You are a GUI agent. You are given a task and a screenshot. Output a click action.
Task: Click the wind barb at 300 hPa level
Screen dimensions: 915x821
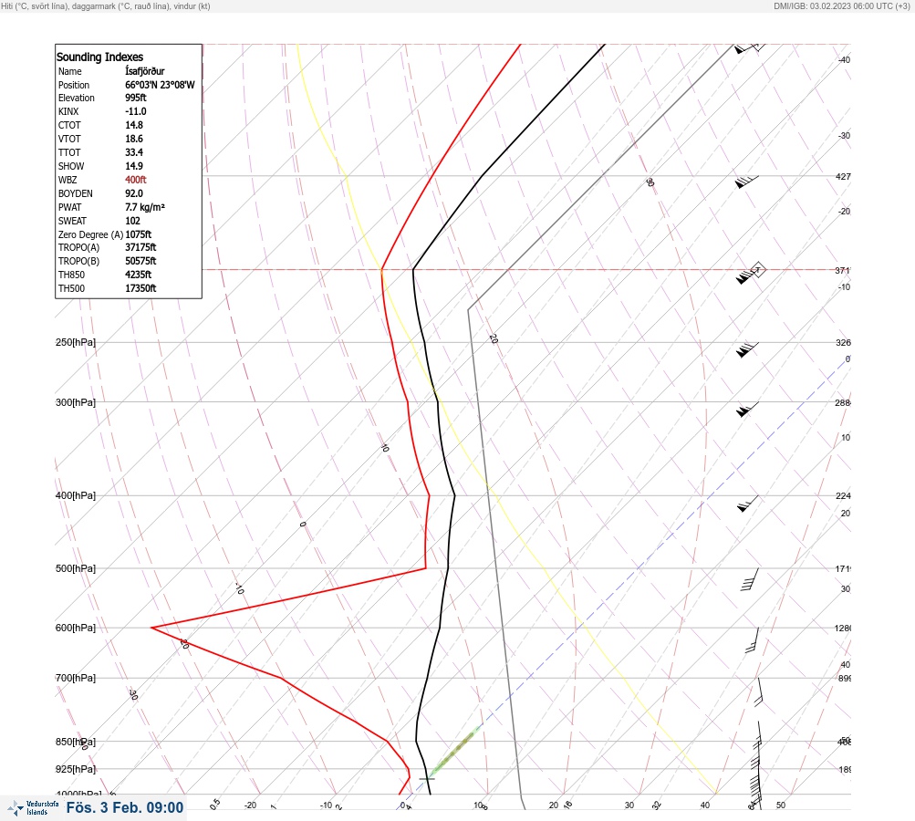click(747, 410)
